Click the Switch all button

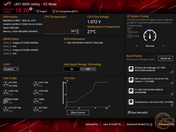(x=166, y=58)
